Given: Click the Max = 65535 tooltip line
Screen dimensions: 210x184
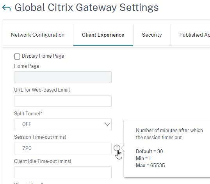Looking at the screenshot, I should 150,165.
